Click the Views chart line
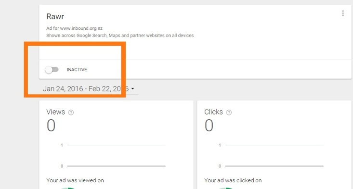Viewport: 353px width, 189px height. tap(117, 166)
